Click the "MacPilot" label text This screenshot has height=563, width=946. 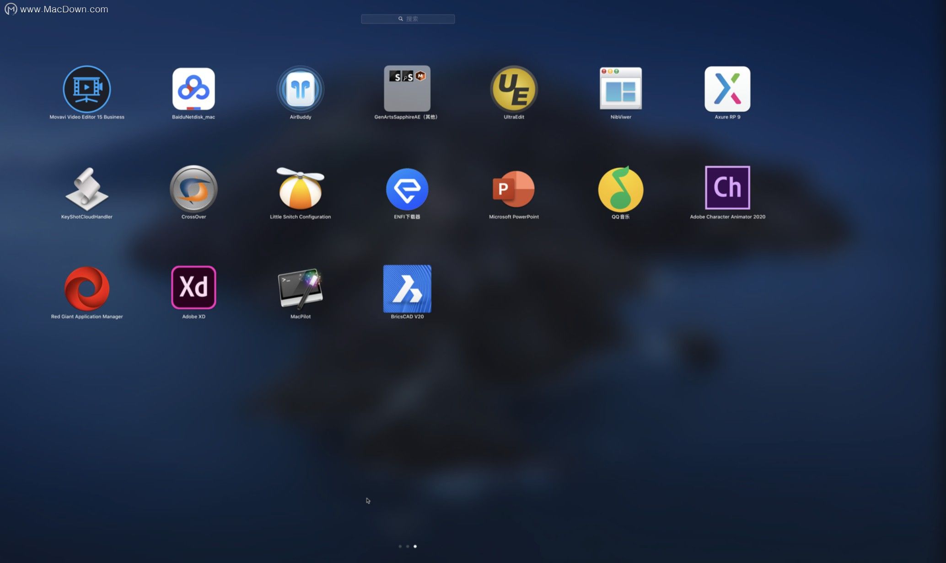301,316
